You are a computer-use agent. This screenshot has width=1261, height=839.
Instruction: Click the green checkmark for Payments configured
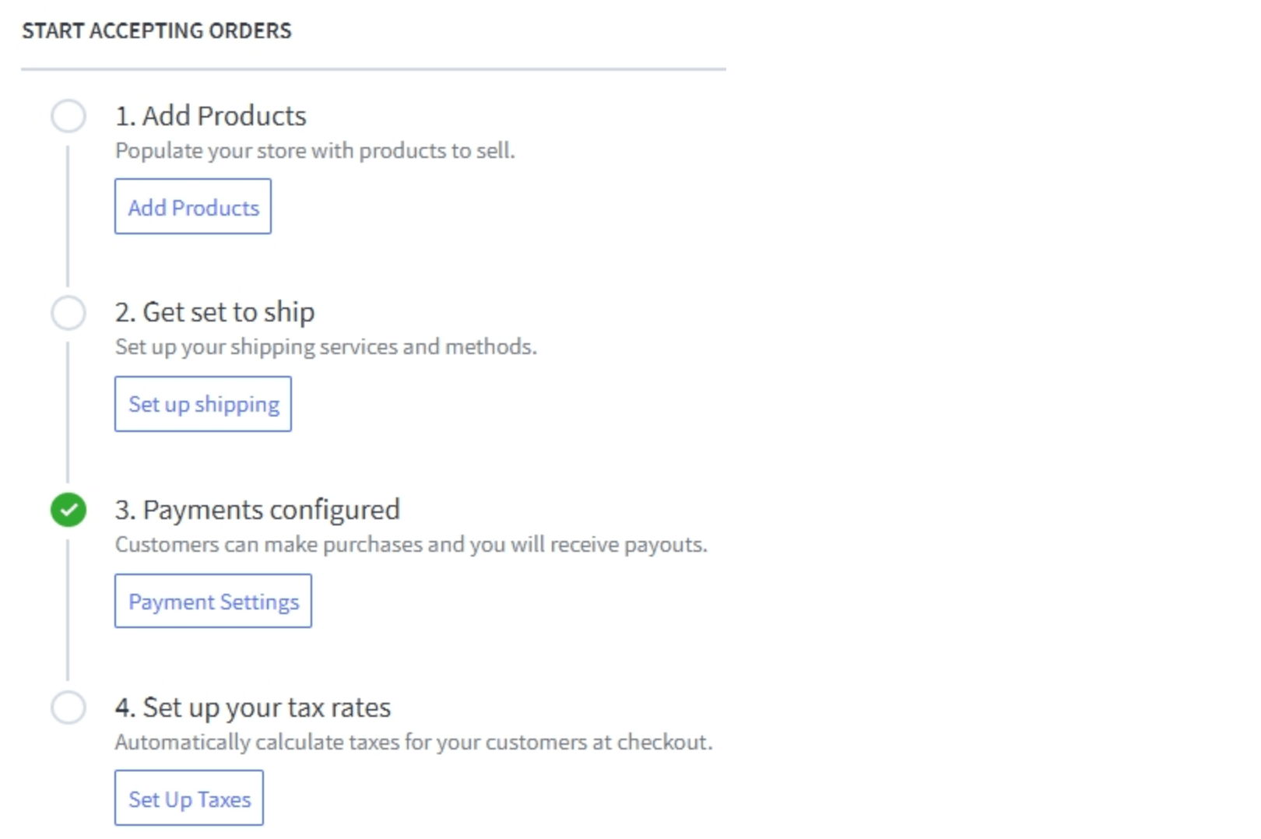tap(68, 511)
